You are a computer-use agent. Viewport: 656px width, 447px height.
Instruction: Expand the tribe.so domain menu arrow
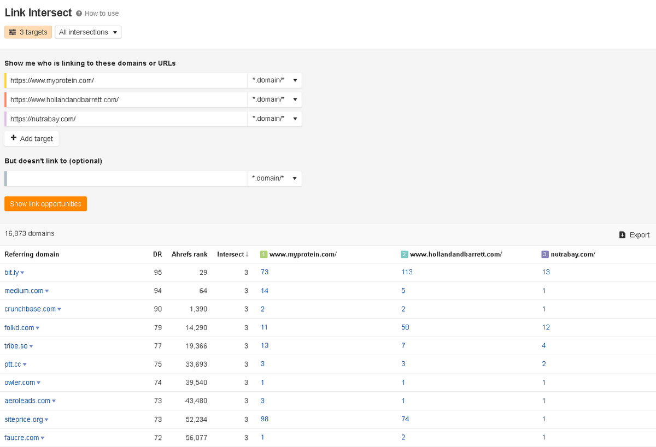(31, 346)
